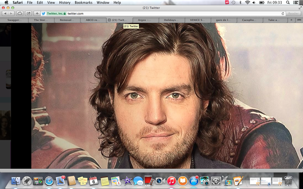303x189 pixels.
Task: Open the Bluetooth status menu
Action: coord(240,3)
